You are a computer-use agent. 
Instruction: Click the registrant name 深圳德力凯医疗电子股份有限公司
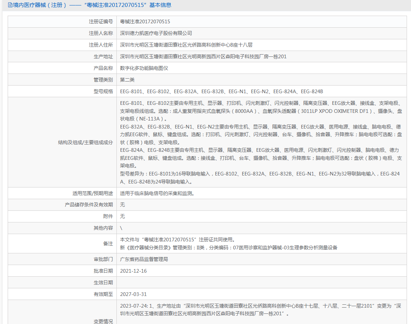pos(156,33)
